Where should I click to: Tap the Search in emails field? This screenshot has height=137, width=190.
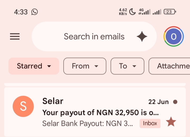tap(94, 36)
